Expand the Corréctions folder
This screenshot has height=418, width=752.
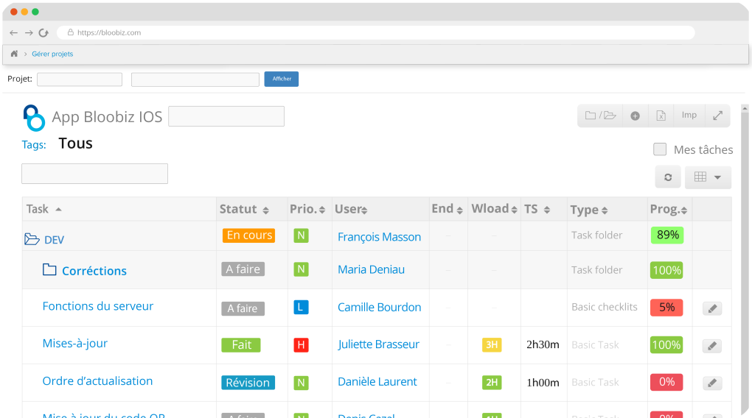(49, 270)
